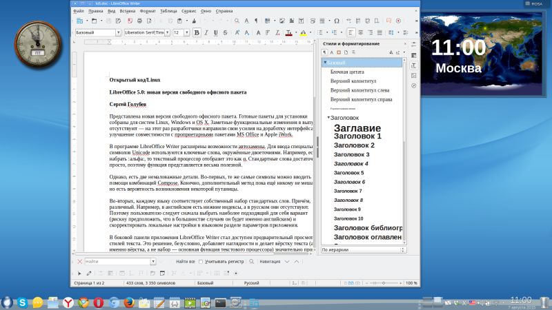Insert text box icon in toolbar
552x310 pixels.
click(301, 21)
